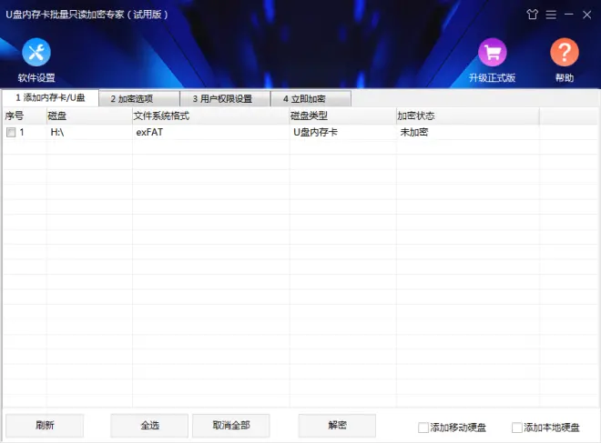
Task: Click the 解密 button
Action: point(337,426)
